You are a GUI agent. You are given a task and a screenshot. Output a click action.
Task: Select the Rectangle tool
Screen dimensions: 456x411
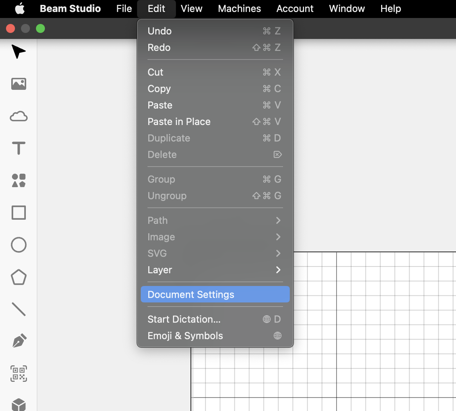point(18,213)
